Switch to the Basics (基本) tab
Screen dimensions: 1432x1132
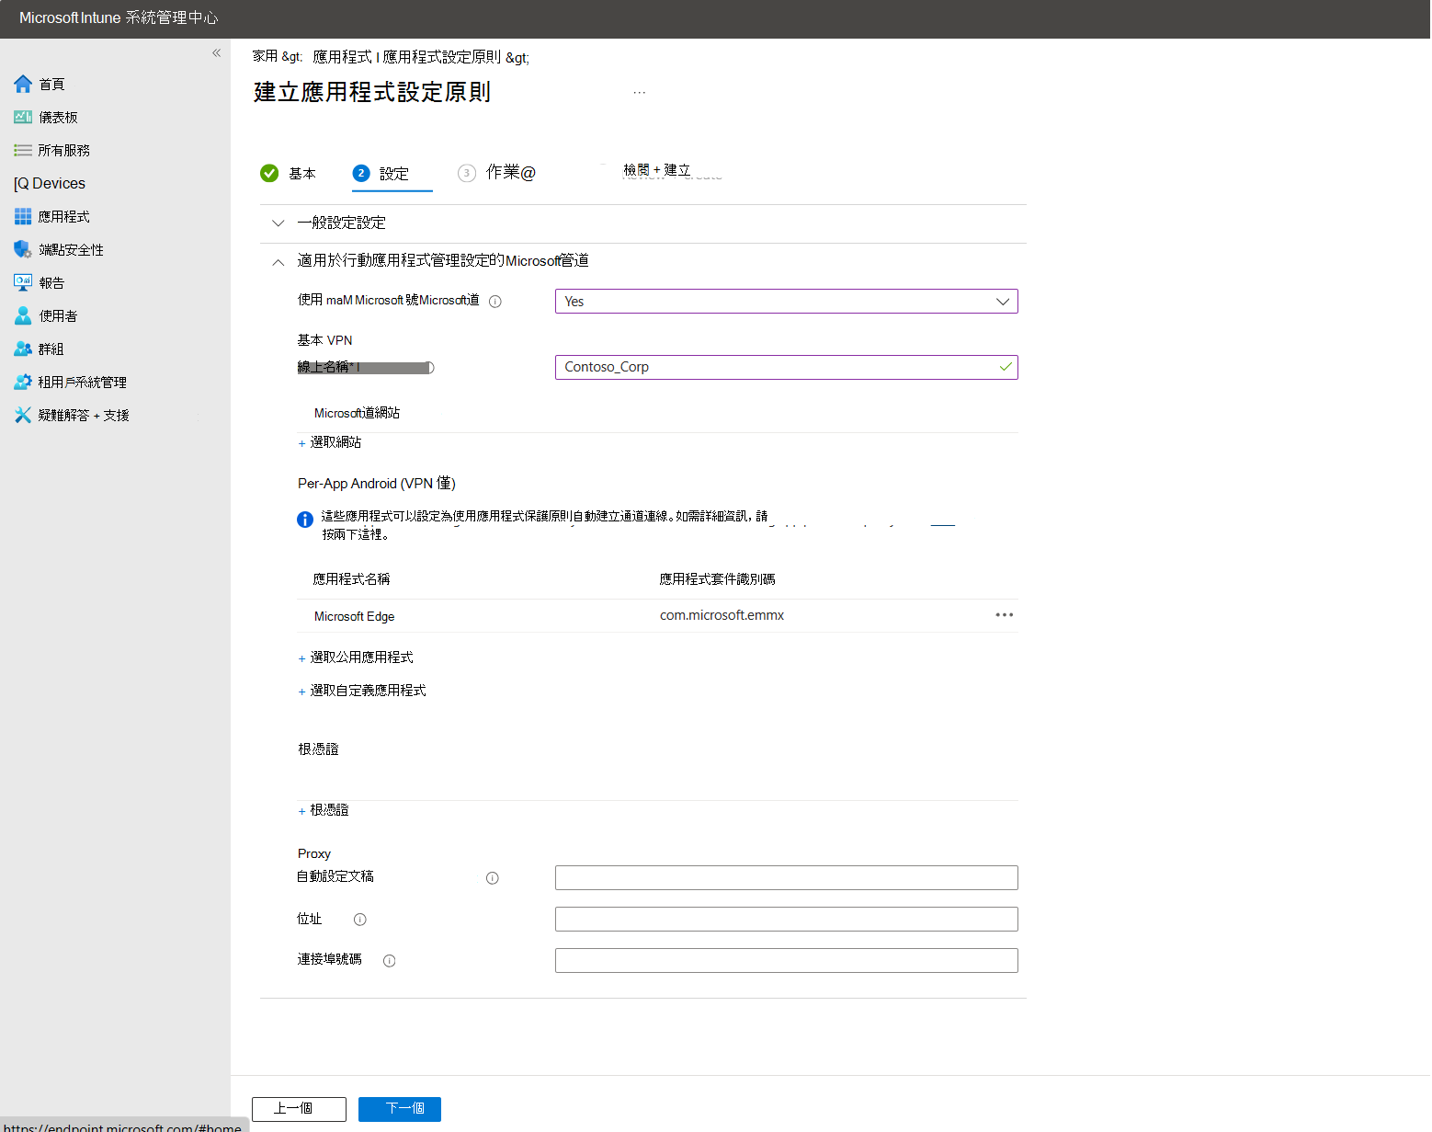tap(289, 173)
